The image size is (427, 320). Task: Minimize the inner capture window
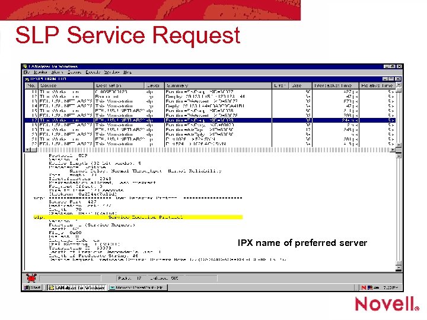[x=385, y=79]
